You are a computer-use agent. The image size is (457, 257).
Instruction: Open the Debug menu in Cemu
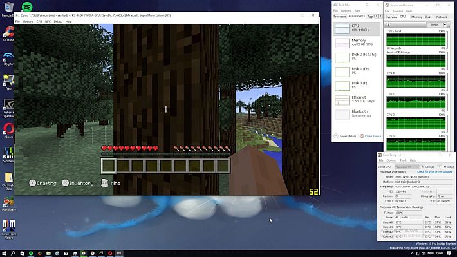58,21
